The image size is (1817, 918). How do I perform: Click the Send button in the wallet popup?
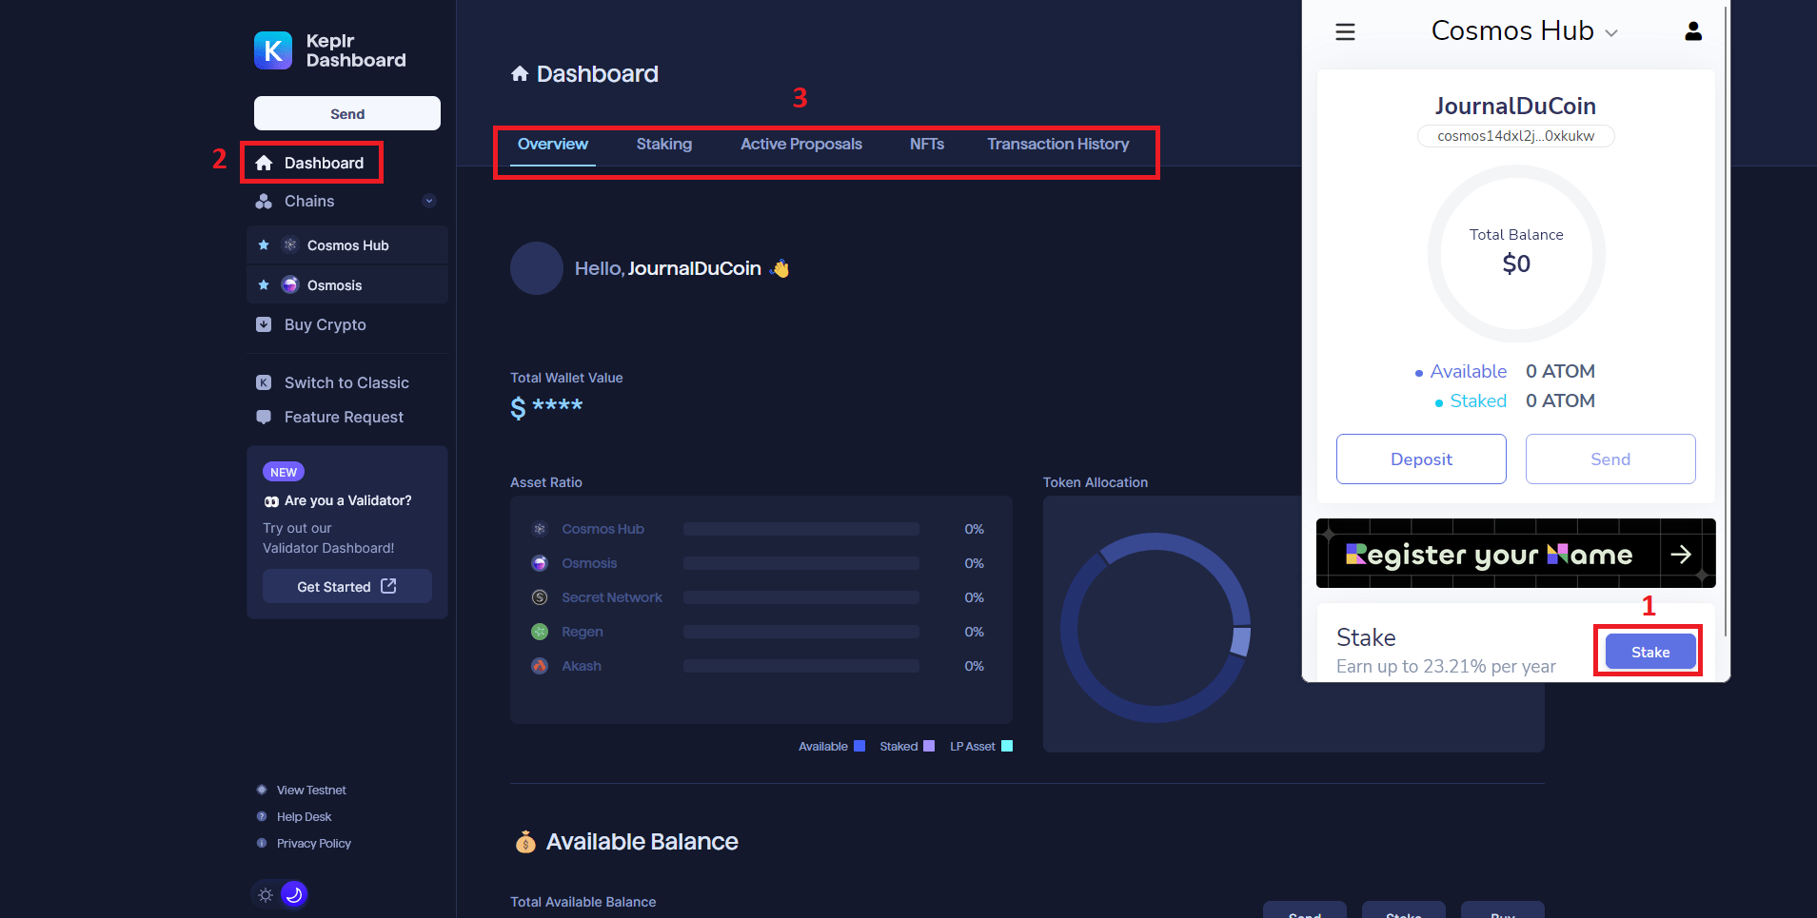click(x=1610, y=459)
